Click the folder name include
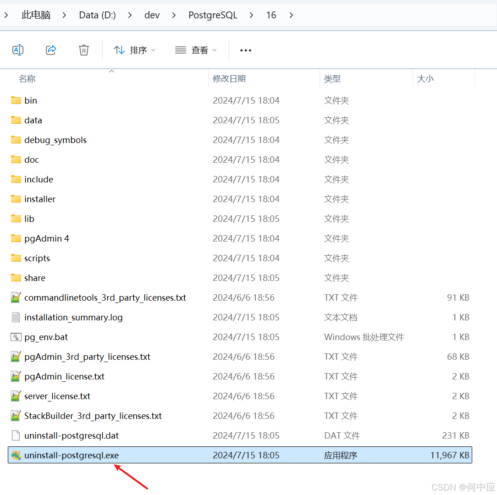 point(39,179)
